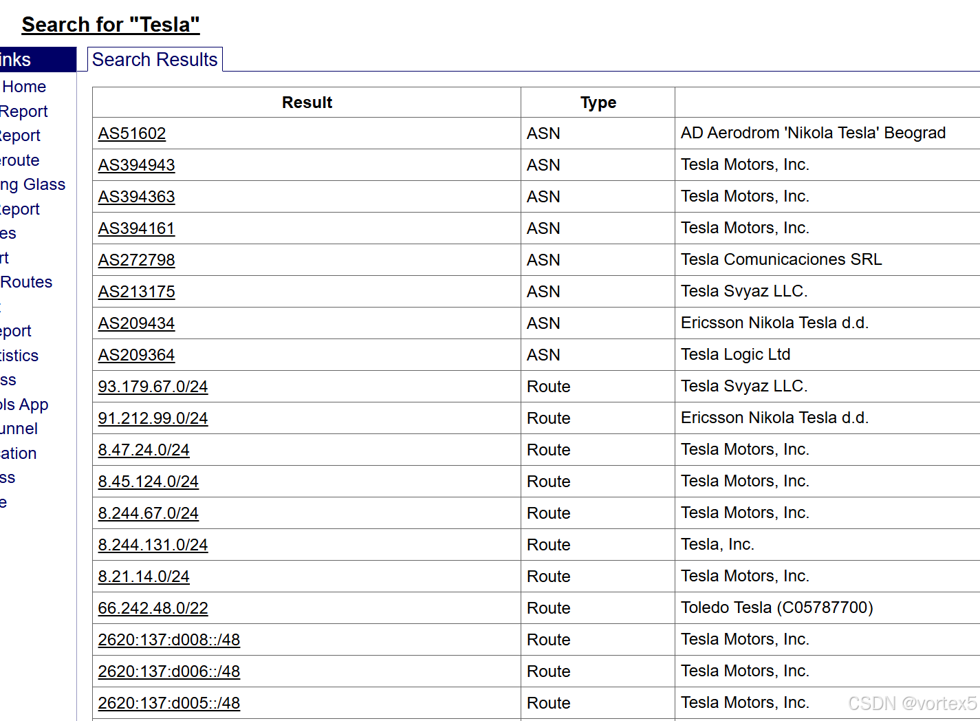This screenshot has height=721, width=980.
Task: Go to Home in the sidebar
Action: tap(24, 87)
